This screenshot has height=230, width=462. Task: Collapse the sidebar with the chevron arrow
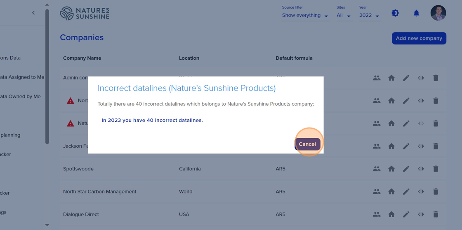pos(33,13)
